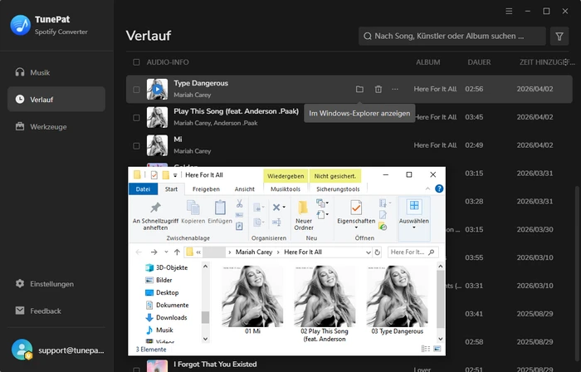The width and height of the screenshot is (581, 372).
Task: Expand the Eigenschaften dropdown arrow
Action: (356, 228)
